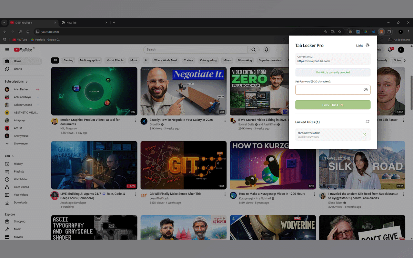
Task: Click the YouTube logo
Action: [x=23, y=50]
